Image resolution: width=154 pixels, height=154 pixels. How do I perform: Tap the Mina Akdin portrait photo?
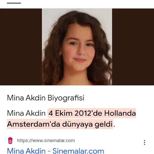pyautogui.click(x=77, y=47)
